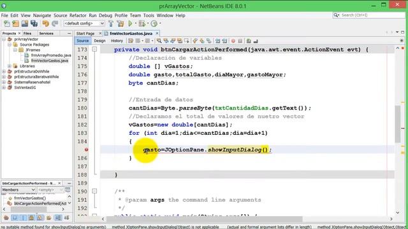
Task: Switch to History view
Action: click(x=117, y=41)
